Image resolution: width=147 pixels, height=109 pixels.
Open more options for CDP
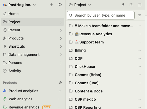tap(139, 58)
